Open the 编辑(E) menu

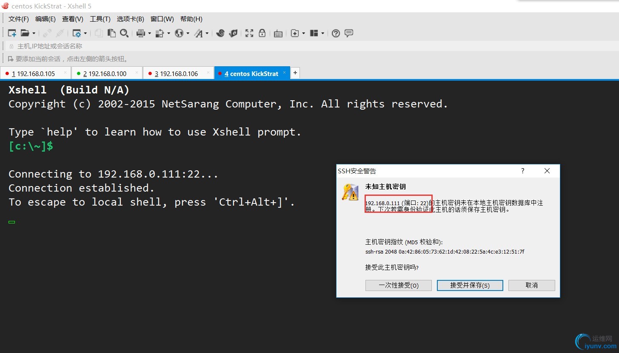coord(46,19)
